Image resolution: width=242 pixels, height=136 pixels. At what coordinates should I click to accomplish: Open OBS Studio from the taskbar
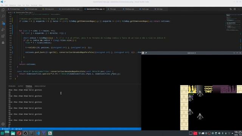point(25,133)
